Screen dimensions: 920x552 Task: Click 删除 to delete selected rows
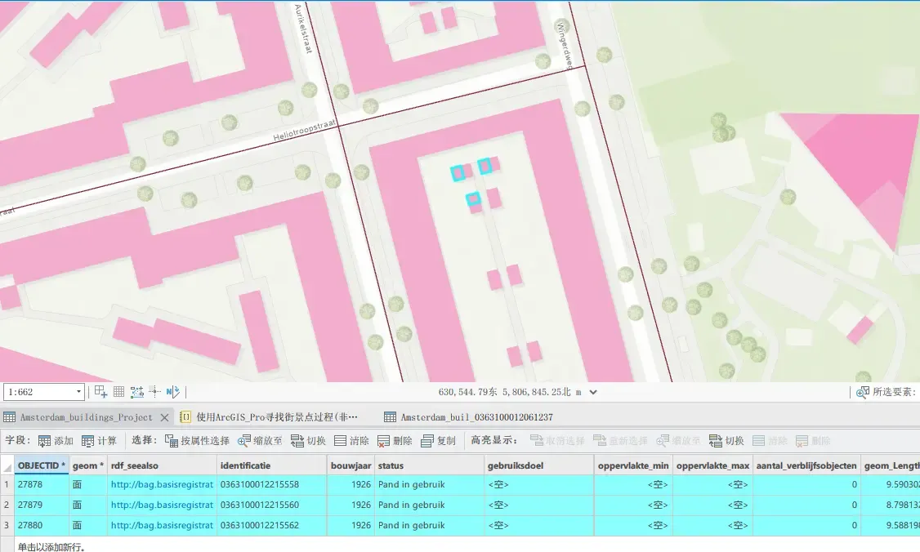coord(395,441)
